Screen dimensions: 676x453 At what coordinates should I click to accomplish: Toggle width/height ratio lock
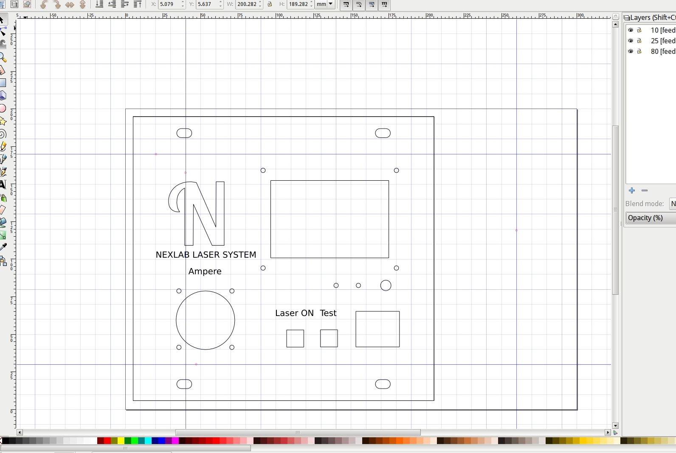pyautogui.click(x=270, y=4)
